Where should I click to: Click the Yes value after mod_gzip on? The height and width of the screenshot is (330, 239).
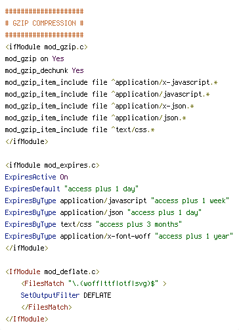[58, 59]
